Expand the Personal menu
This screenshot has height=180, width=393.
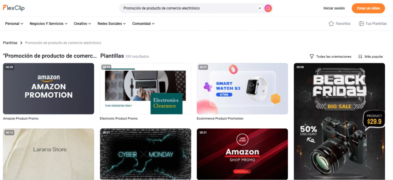14,24
